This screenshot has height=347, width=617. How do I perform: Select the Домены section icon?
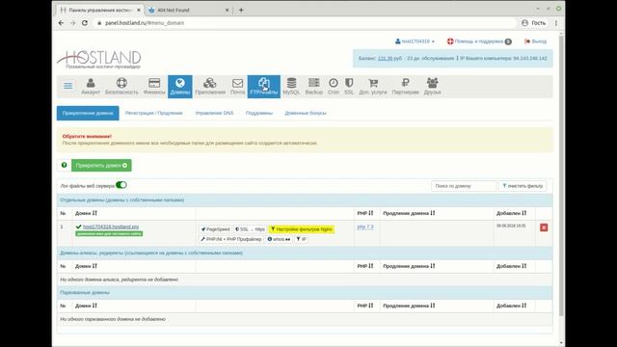pyautogui.click(x=180, y=87)
